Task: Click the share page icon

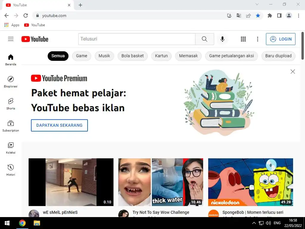Action: (x=248, y=16)
